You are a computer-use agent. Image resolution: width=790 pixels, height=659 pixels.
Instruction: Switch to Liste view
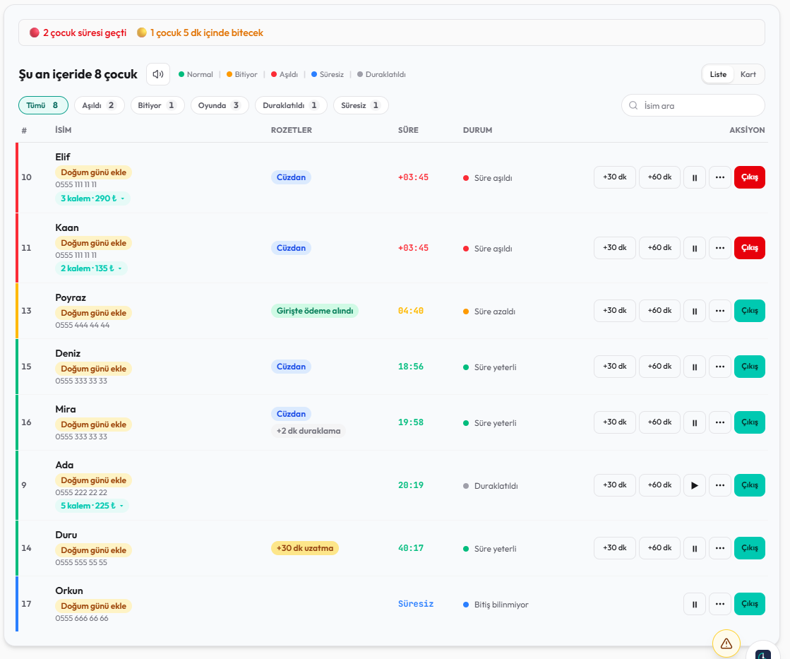[718, 74]
